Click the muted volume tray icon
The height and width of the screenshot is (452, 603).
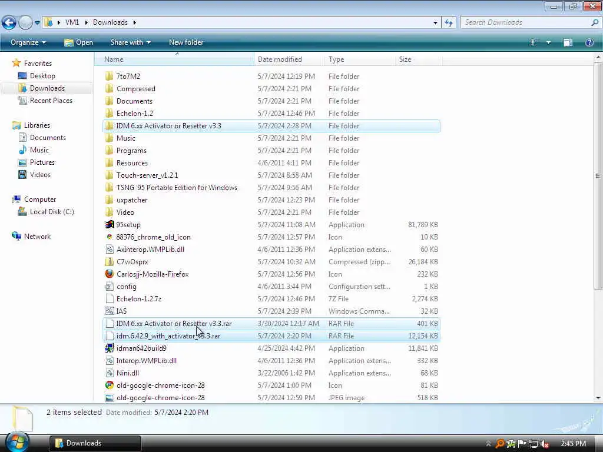point(545,444)
